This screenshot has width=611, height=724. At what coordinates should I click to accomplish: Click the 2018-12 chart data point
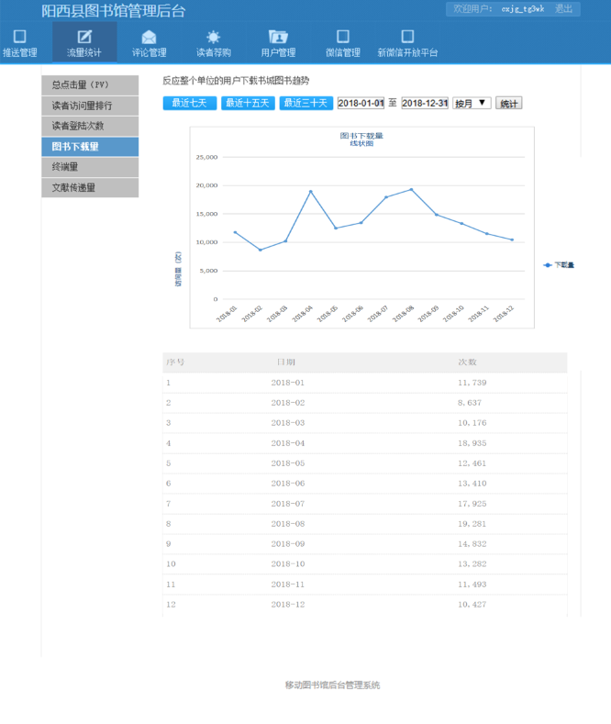coord(512,239)
